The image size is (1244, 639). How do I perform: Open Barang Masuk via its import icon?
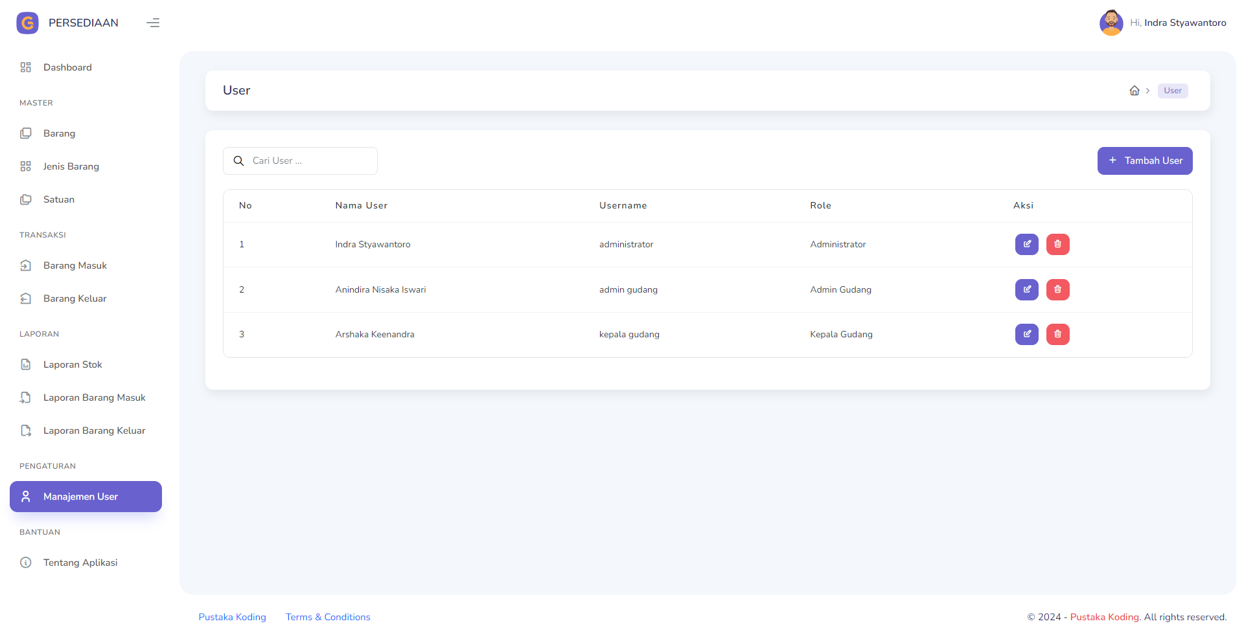[x=25, y=265]
